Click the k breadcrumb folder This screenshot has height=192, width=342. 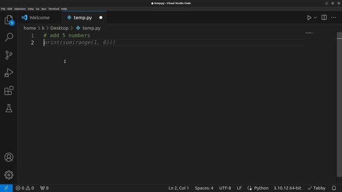(x=43, y=28)
